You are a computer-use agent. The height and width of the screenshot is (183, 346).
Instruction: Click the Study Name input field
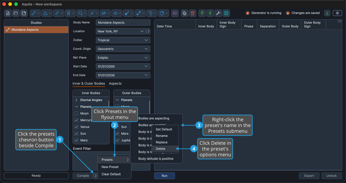coord(123,22)
